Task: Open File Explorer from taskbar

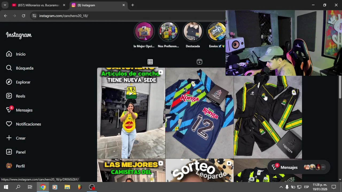Action: point(67,187)
